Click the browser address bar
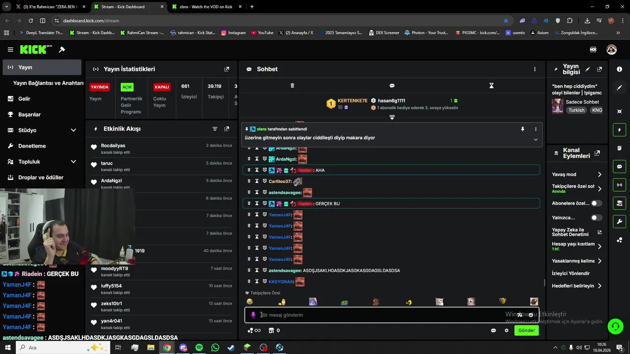This screenshot has width=630, height=354. [x=281, y=21]
